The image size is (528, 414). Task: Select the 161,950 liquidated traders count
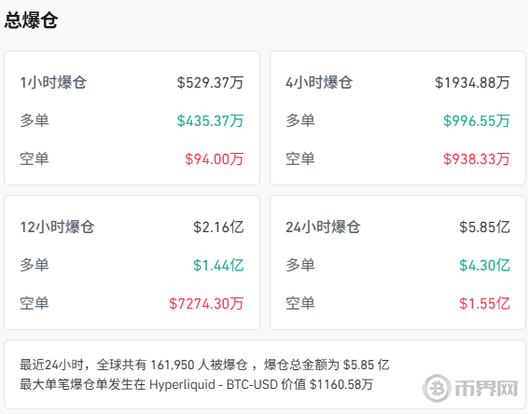pyautogui.click(x=173, y=365)
